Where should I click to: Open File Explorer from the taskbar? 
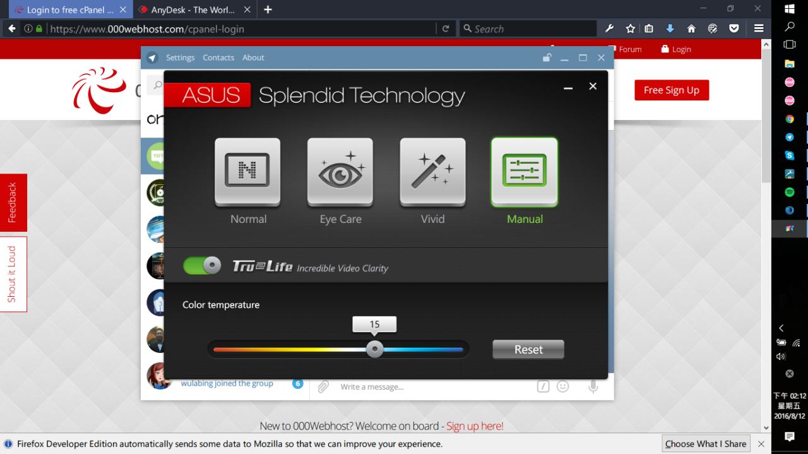[790, 64]
